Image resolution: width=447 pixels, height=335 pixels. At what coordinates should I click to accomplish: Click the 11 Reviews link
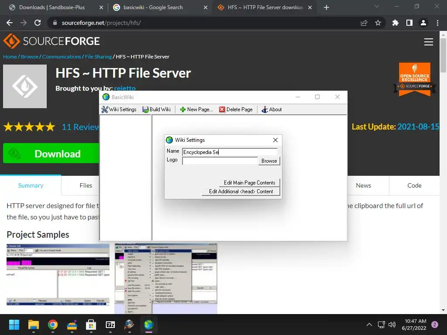pos(80,127)
